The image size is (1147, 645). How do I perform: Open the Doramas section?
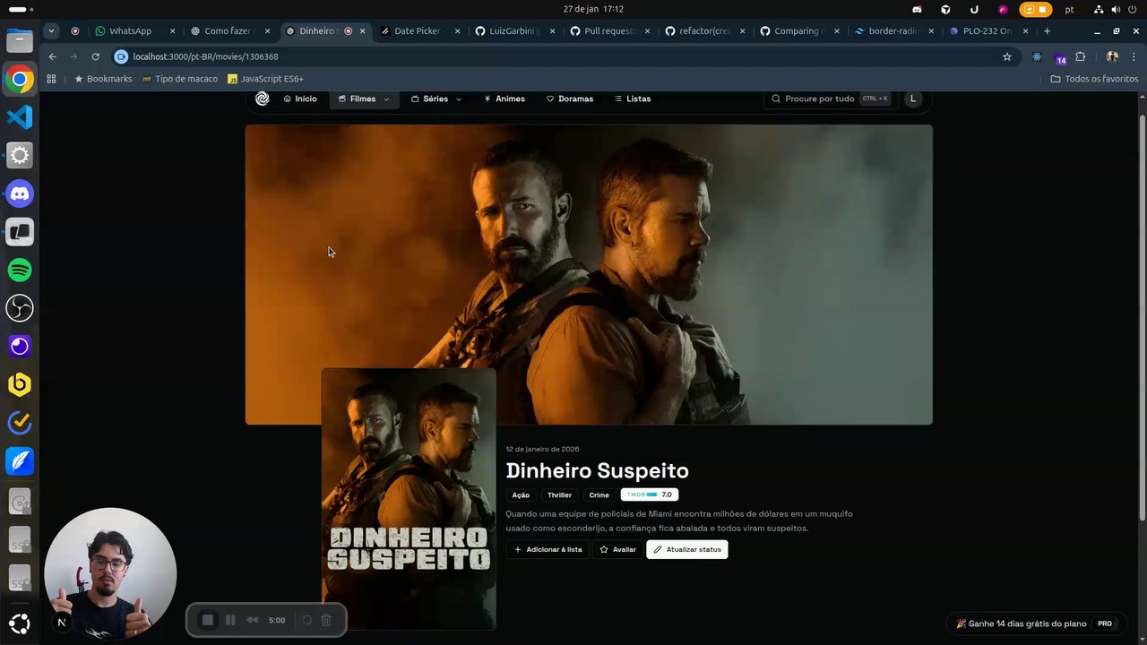[570, 99]
